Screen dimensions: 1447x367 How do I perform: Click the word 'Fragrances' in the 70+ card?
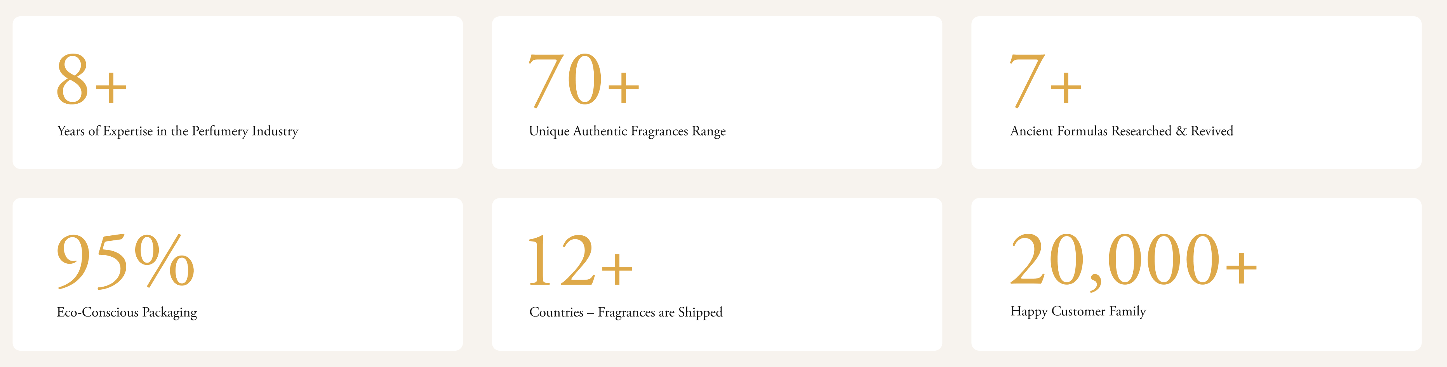pos(659,132)
